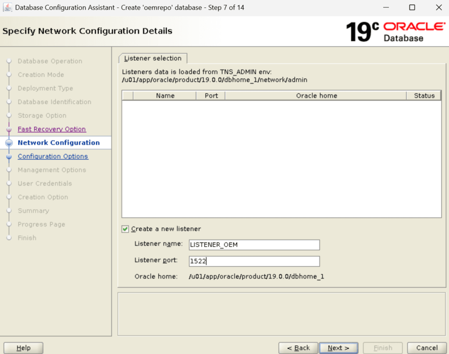Viewport: 449px width, 354px height.
Task: Go to next step with Next button
Action: click(x=339, y=348)
